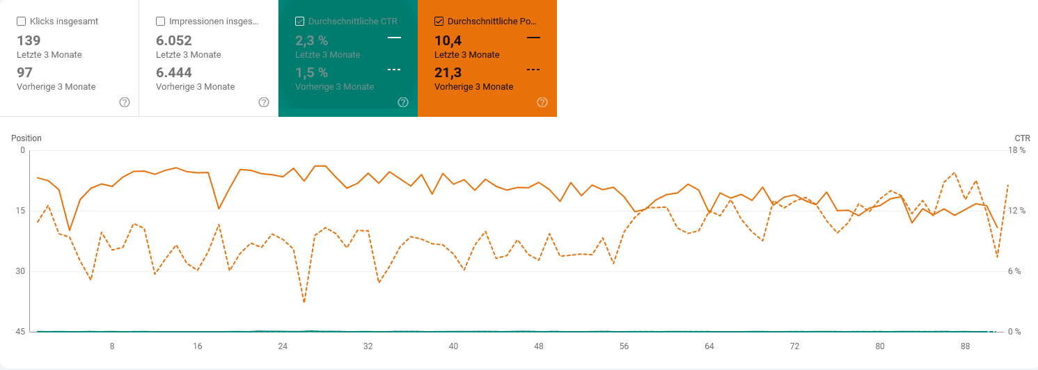Screen dimensions: 1038x370
Task: Click dashed line legend on CTR card
Action: [x=394, y=70]
